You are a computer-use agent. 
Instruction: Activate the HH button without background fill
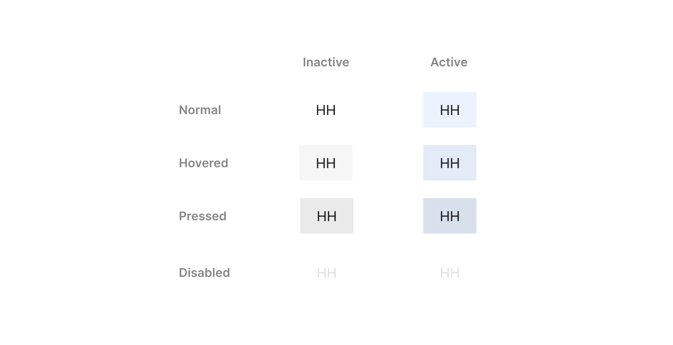[326, 110]
